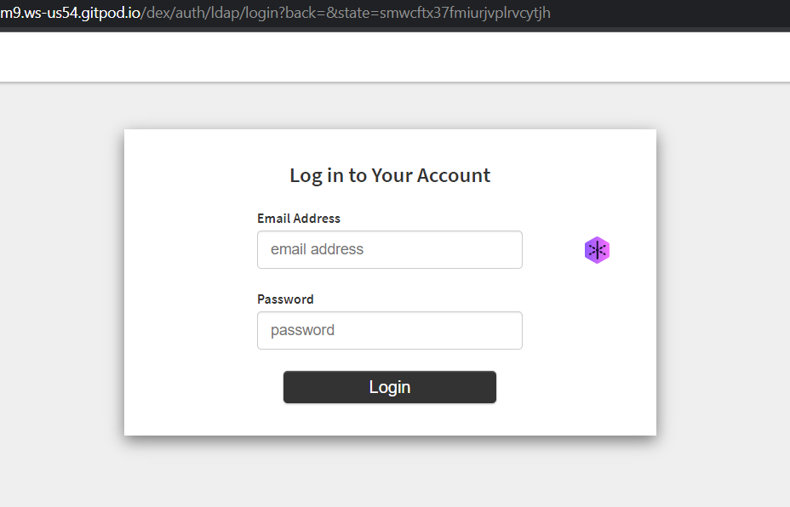The height and width of the screenshot is (507, 790).
Task: Click the gitpod.io domain in the URL
Action: coord(109,13)
